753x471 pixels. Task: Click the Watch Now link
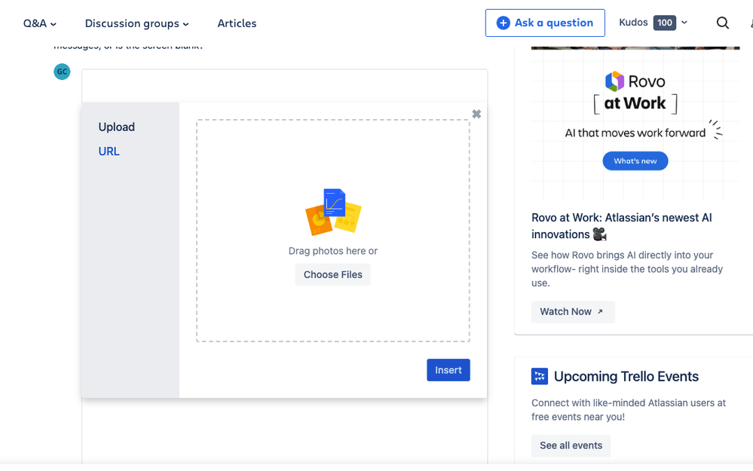point(572,311)
